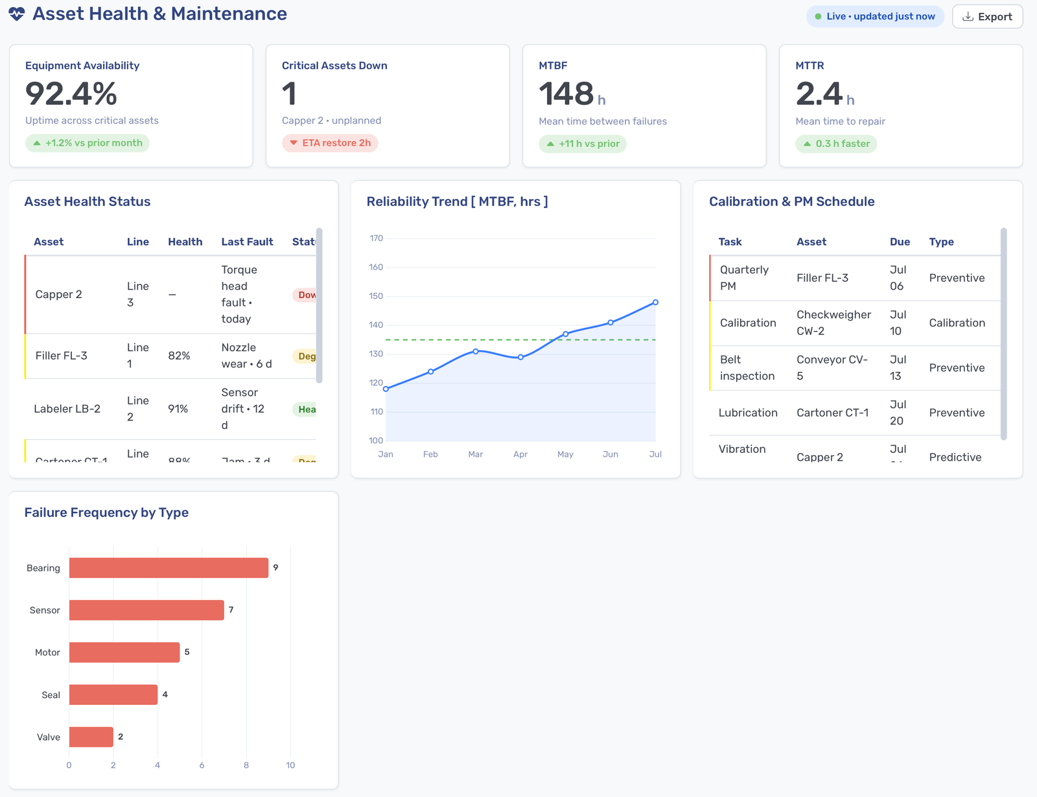Click the Jul 06 due date cell
This screenshot has height=797, width=1037.
[898, 278]
